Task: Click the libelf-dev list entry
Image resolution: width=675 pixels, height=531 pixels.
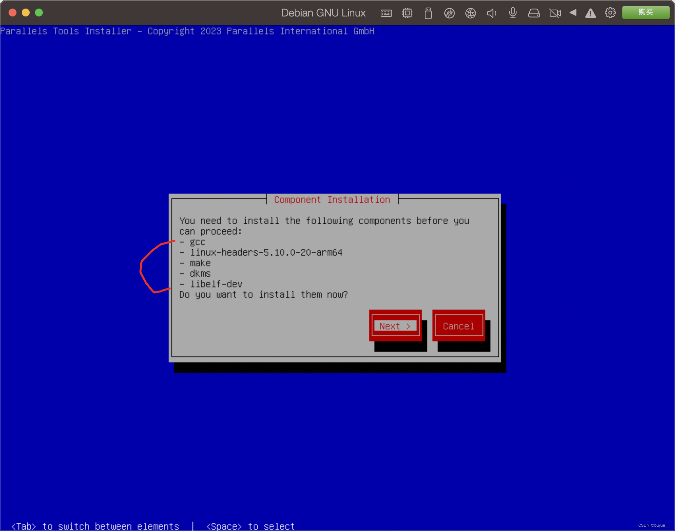Action: point(216,284)
